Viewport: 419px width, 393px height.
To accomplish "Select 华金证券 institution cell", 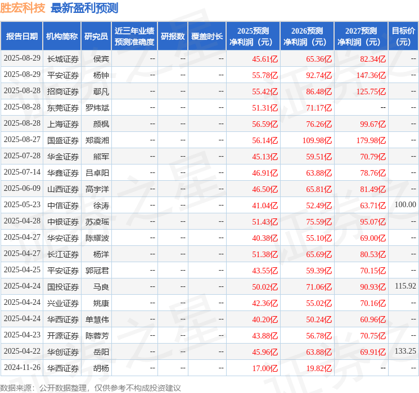I will 63,157.
